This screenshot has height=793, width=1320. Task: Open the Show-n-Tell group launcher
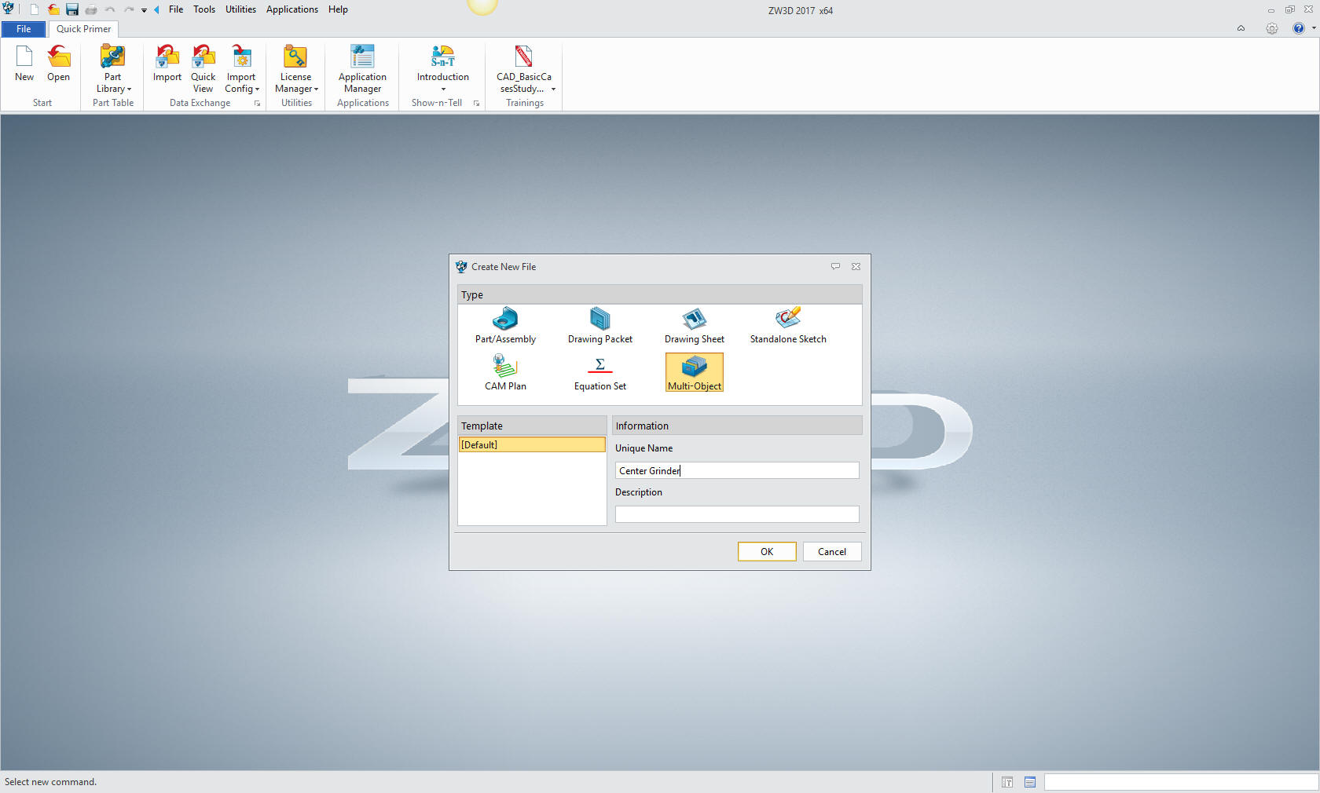click(x=476, y=103)
